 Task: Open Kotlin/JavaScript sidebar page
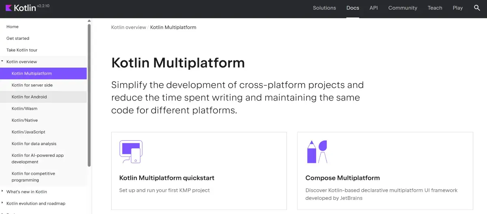28,132
